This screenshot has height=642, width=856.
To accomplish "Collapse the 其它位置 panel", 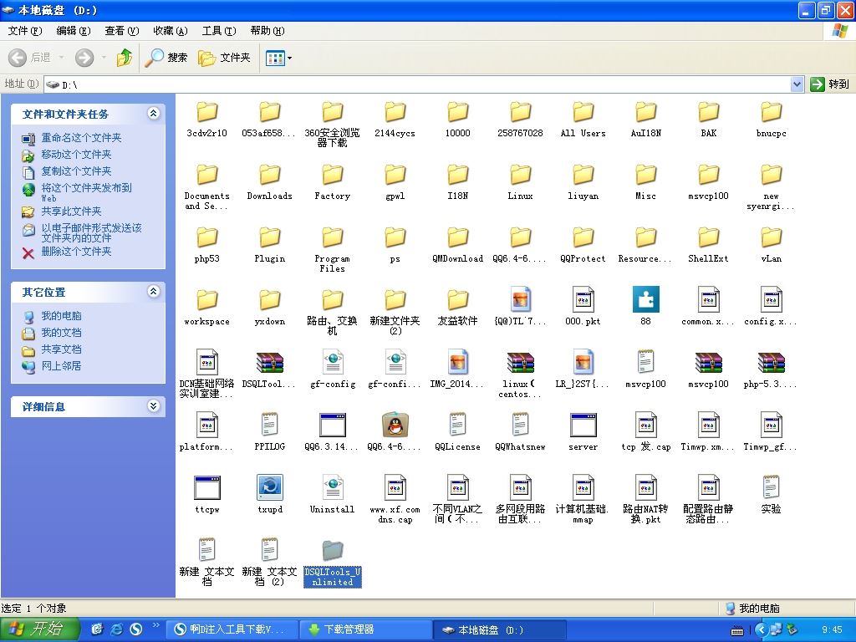I will (154, 291).
